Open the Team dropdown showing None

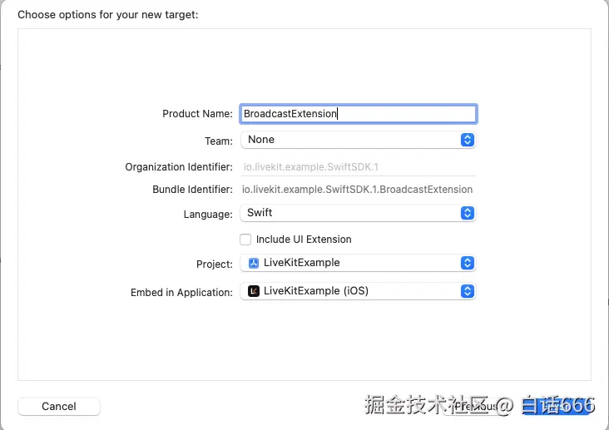pos(358,140)
